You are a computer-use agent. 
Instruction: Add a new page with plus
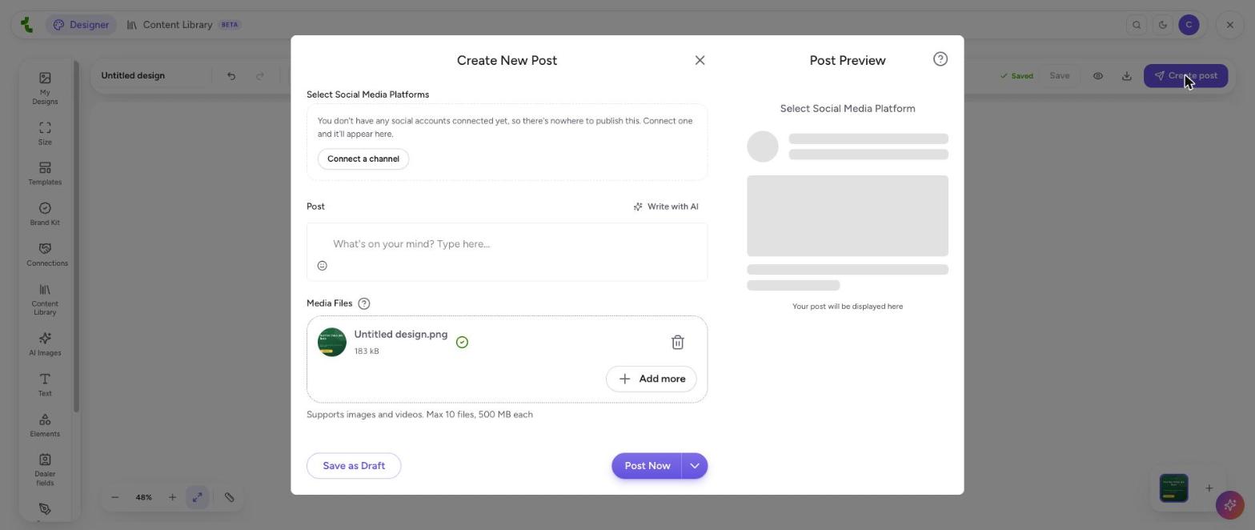(x=1209, y=488)
